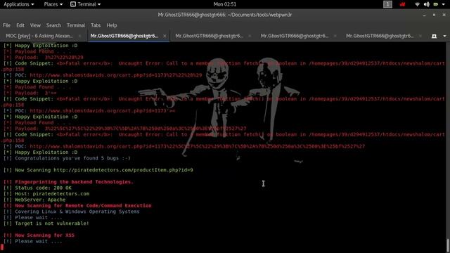Click the new tab icon button
This screenshot has width=450, height=253.
(434, 36)
